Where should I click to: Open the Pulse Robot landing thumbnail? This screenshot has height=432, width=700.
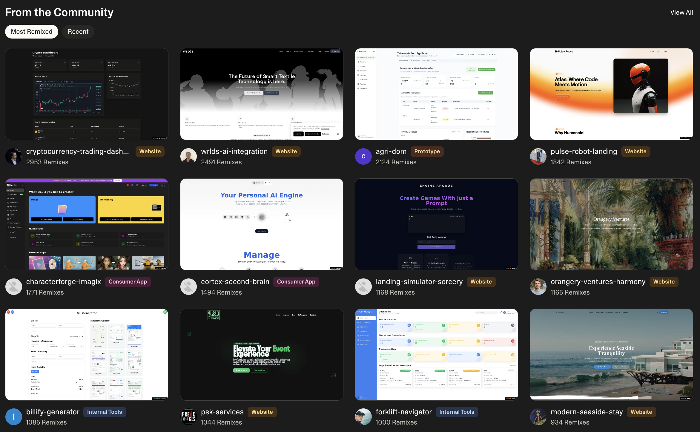pos(611,94)
